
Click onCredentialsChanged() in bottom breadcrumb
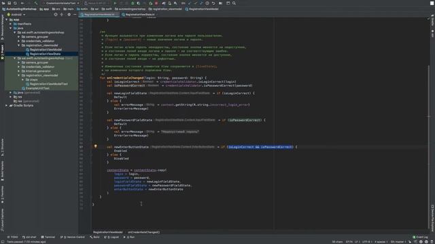click(x=143, y=232)
